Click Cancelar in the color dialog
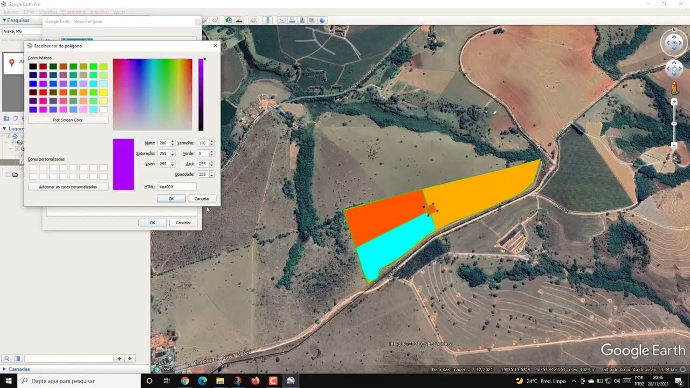 point(202,199)
